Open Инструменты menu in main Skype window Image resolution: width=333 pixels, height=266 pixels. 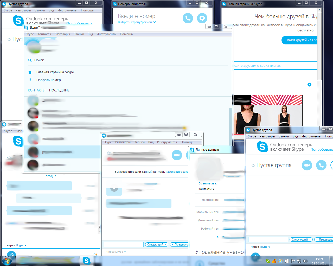[106, 34]
